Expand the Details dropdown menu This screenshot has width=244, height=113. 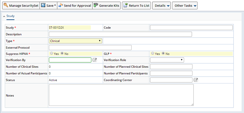(161, 6)
